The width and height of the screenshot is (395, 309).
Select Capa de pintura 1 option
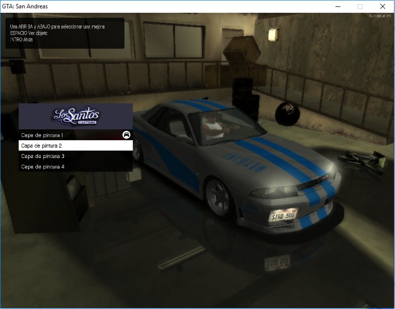click(x=76, y=135)
